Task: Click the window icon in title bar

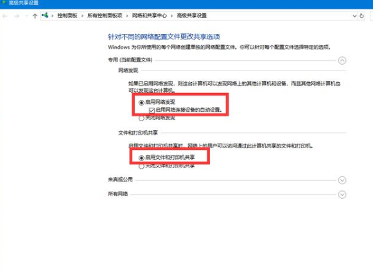Action: [x=4, y=2]
